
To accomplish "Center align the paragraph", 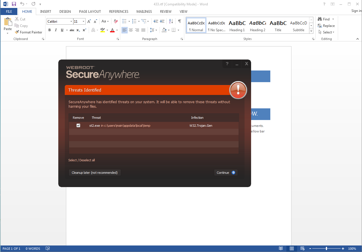I will (131, 30).
